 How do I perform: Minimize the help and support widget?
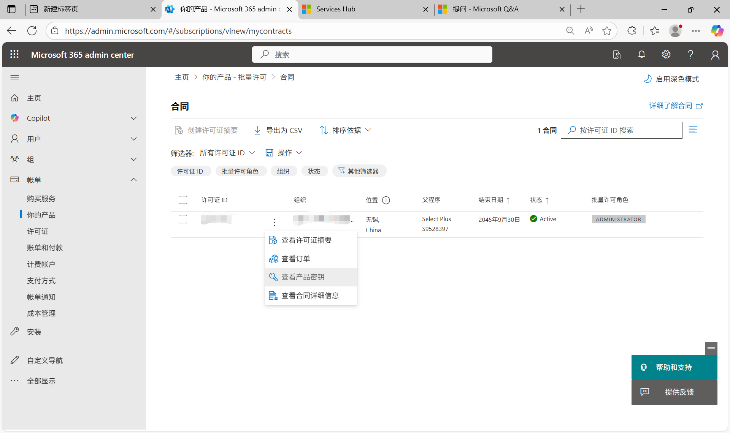(711, 348)
